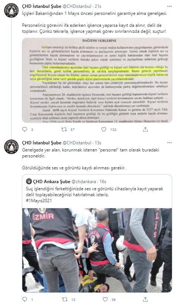Open the ÇHD Ankara Şube quoted account name
Image resolution: width=176 pixels, height=304 pixels.
[52, 182]
